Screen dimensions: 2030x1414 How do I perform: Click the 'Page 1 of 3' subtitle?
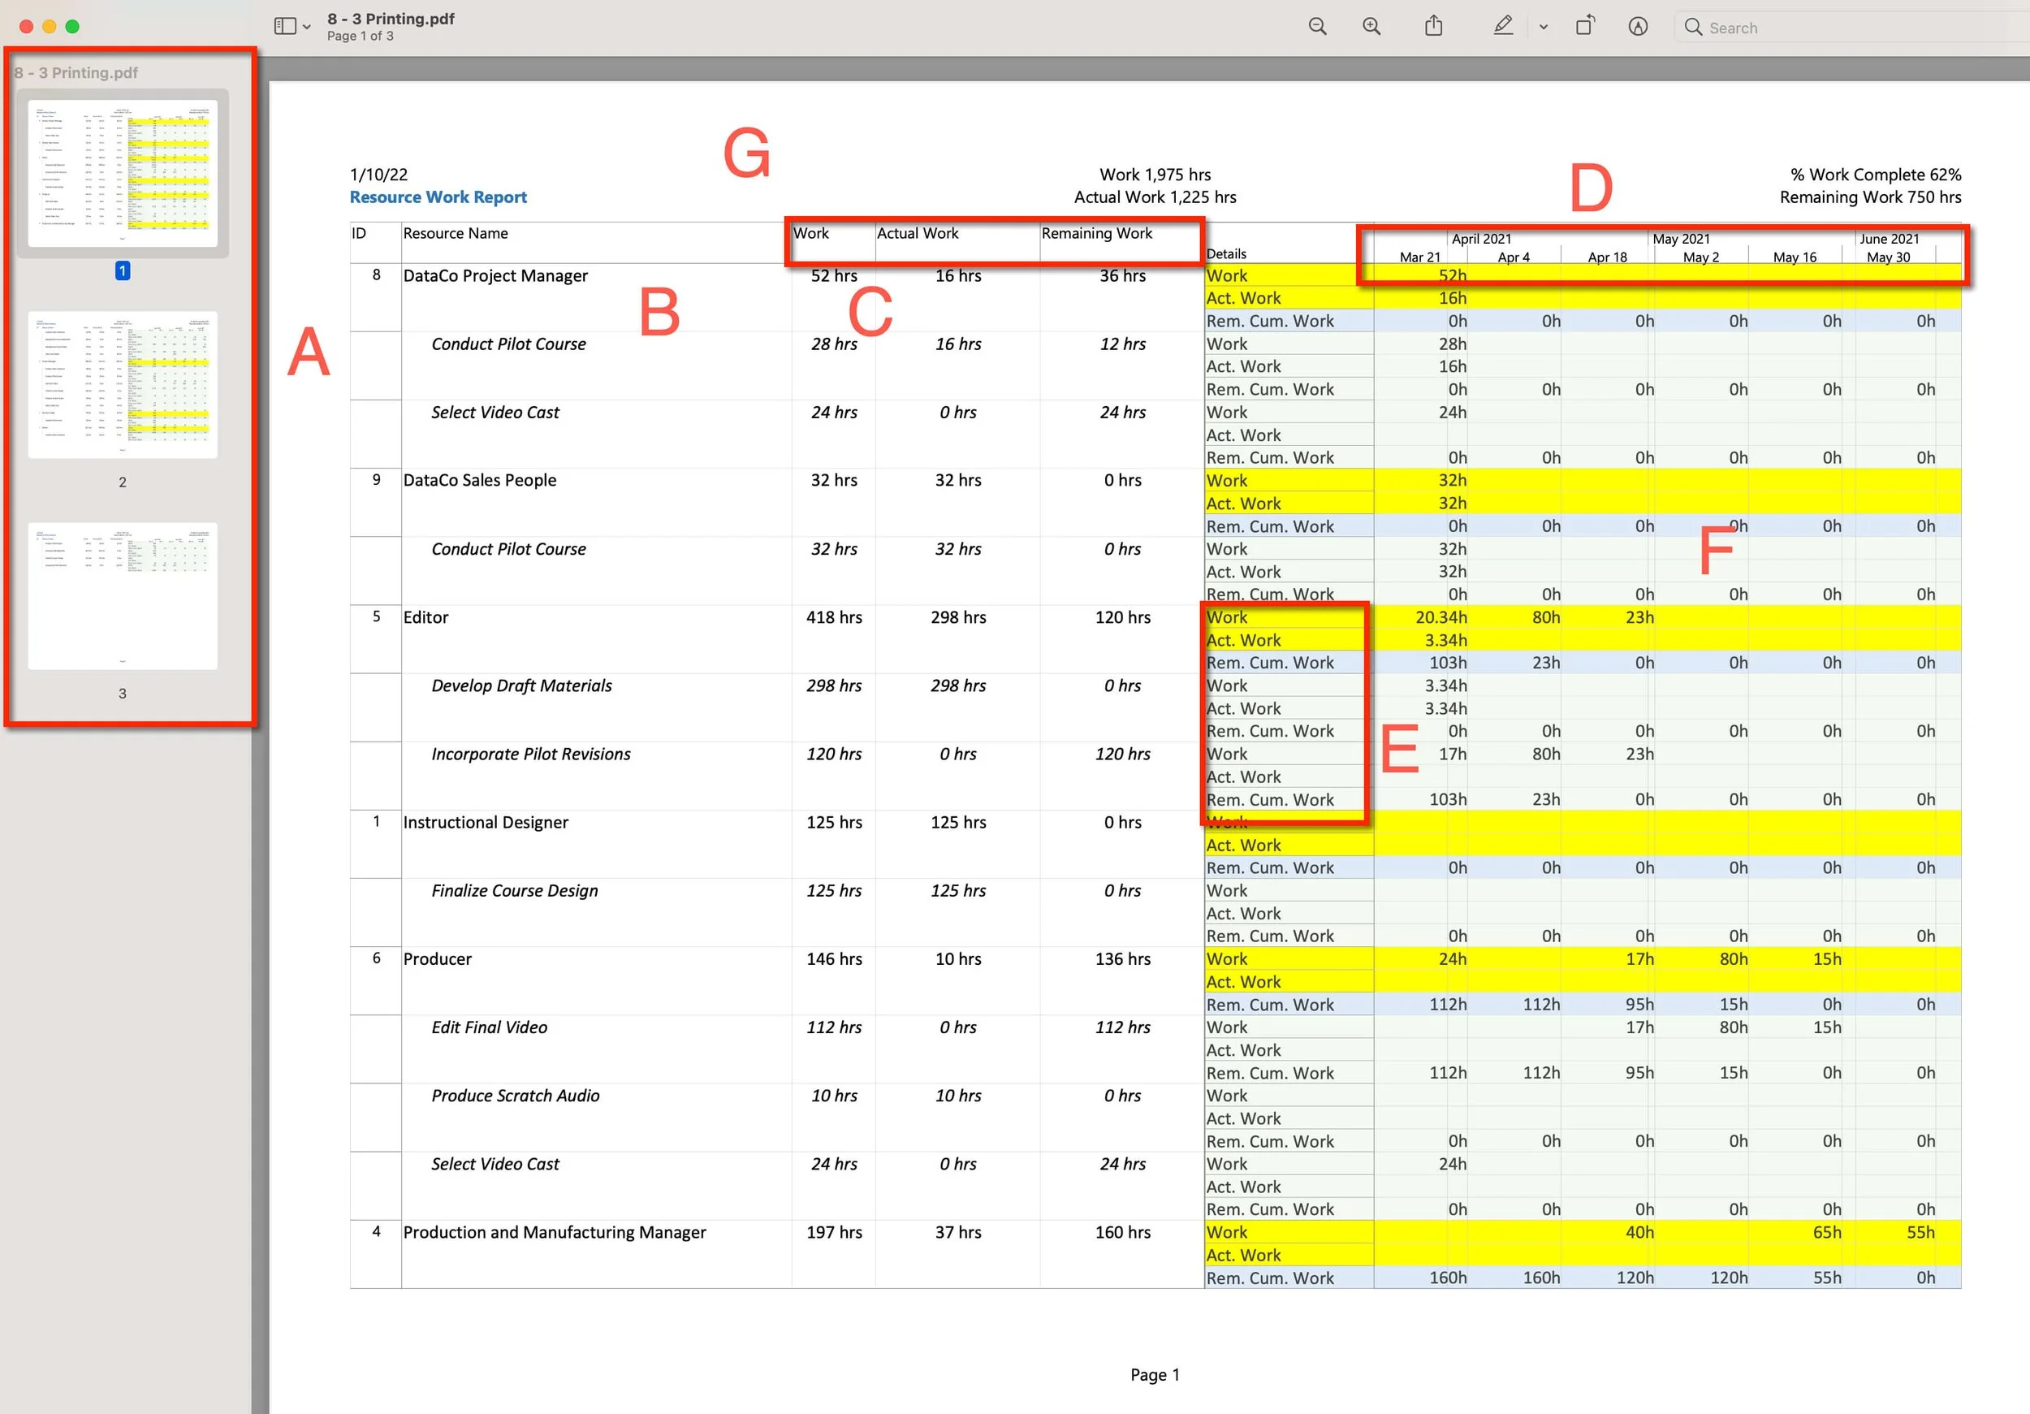tap(360, 37)
